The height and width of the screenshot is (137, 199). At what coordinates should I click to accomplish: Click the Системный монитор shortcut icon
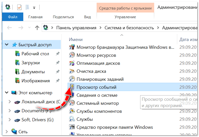click(72, 103)
